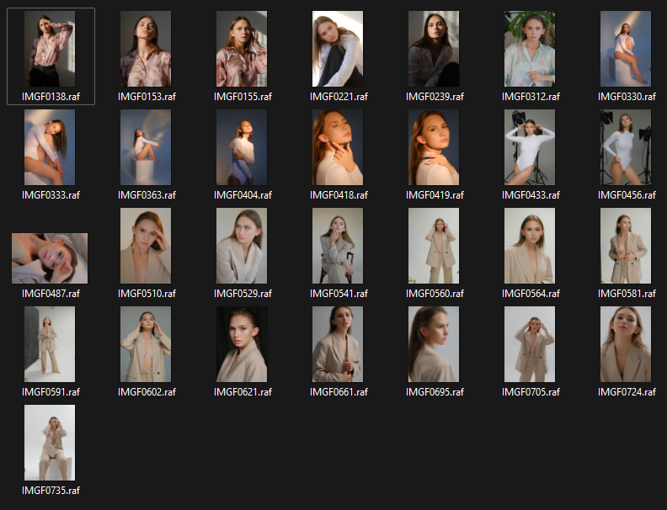
Task: Click the IMGF0404.raf filename label
Action: pyautogui.click(x=243, y=195)
